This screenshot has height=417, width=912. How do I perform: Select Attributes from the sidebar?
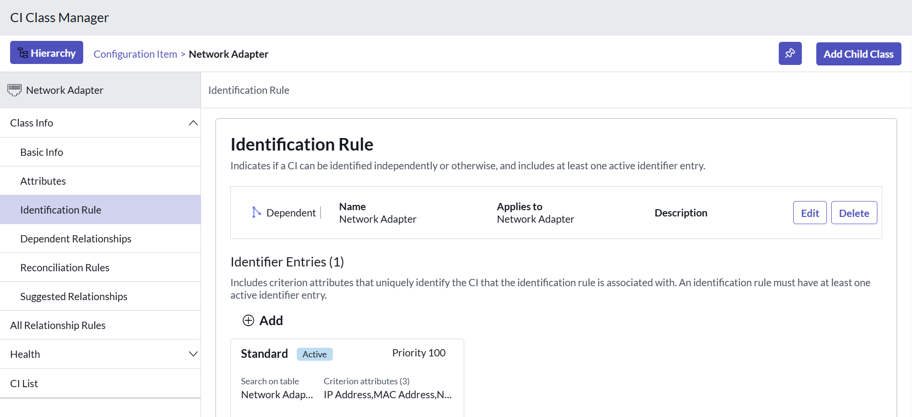coord(43,181)
